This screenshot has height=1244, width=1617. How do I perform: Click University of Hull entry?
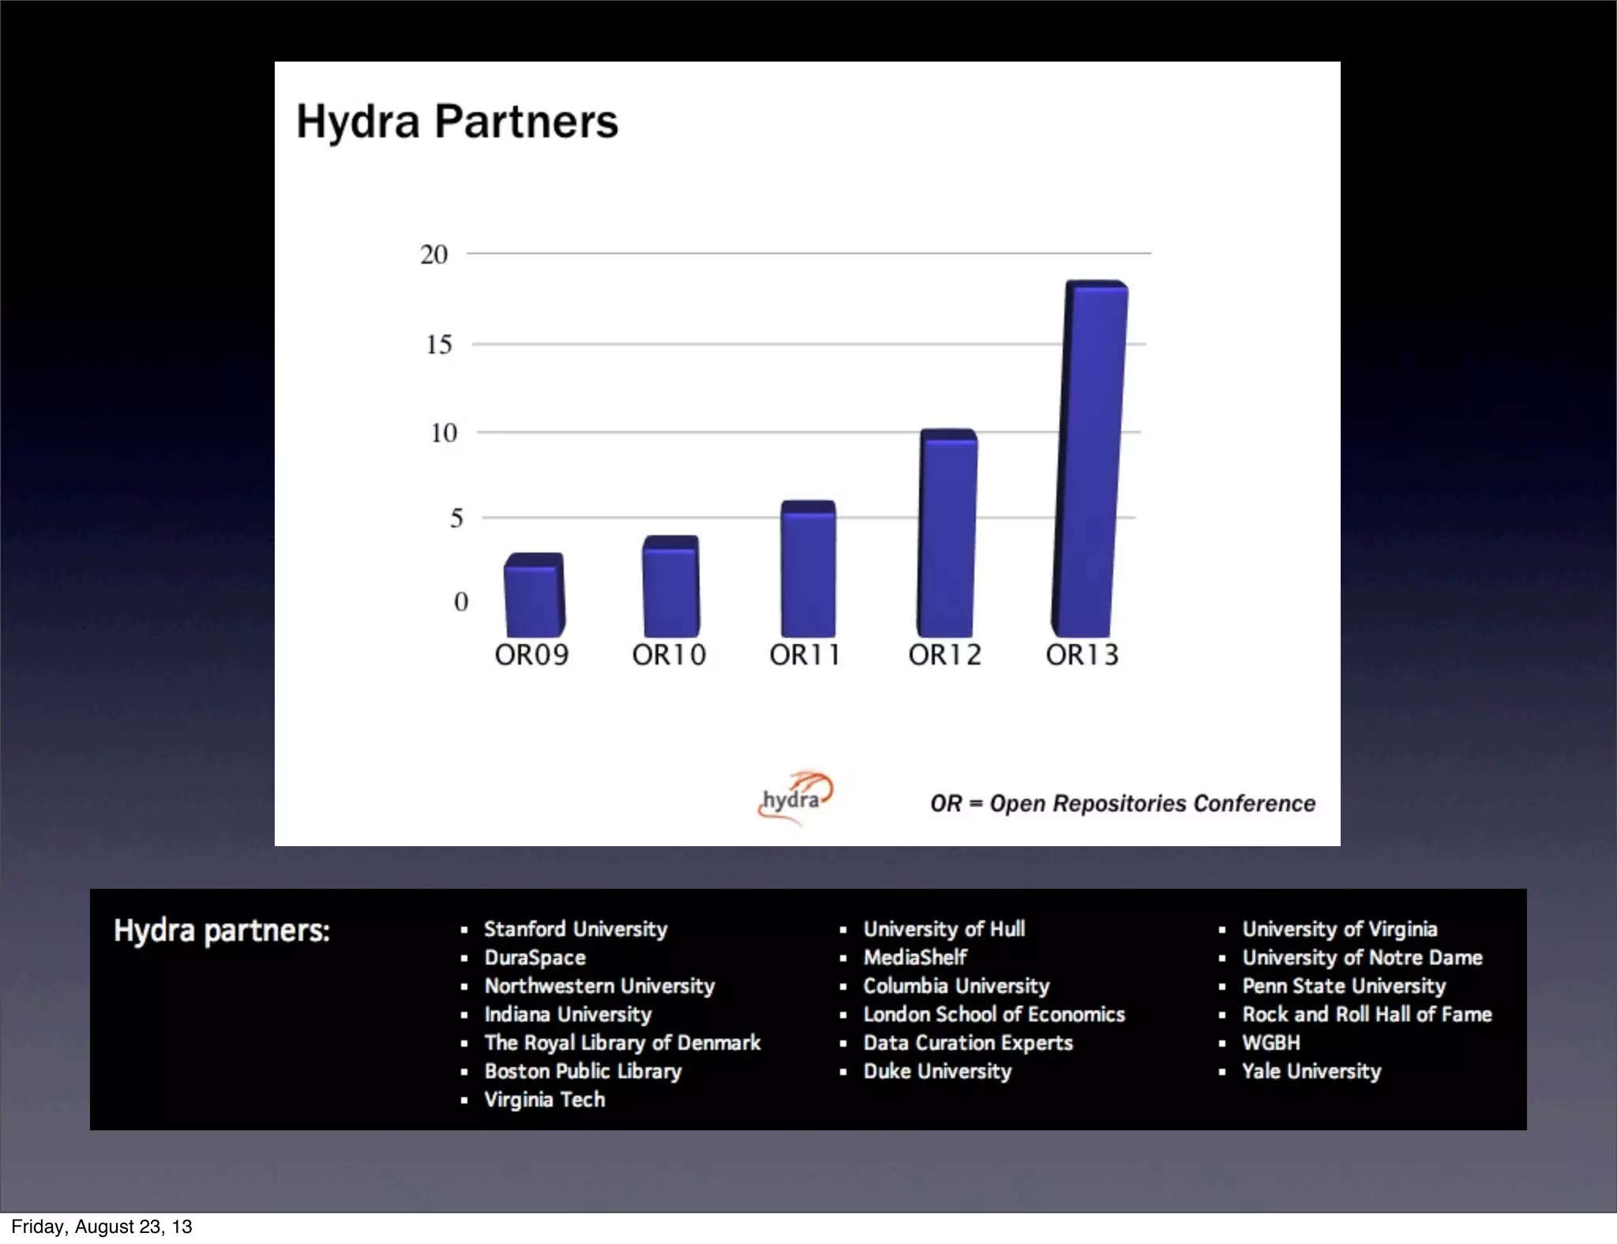tap(944, 929)
